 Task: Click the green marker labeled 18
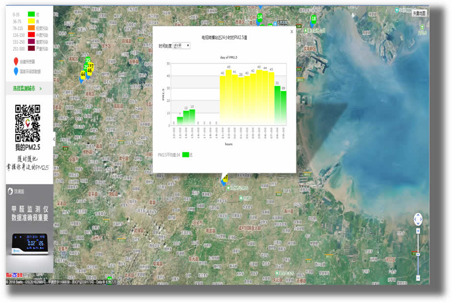313,19
